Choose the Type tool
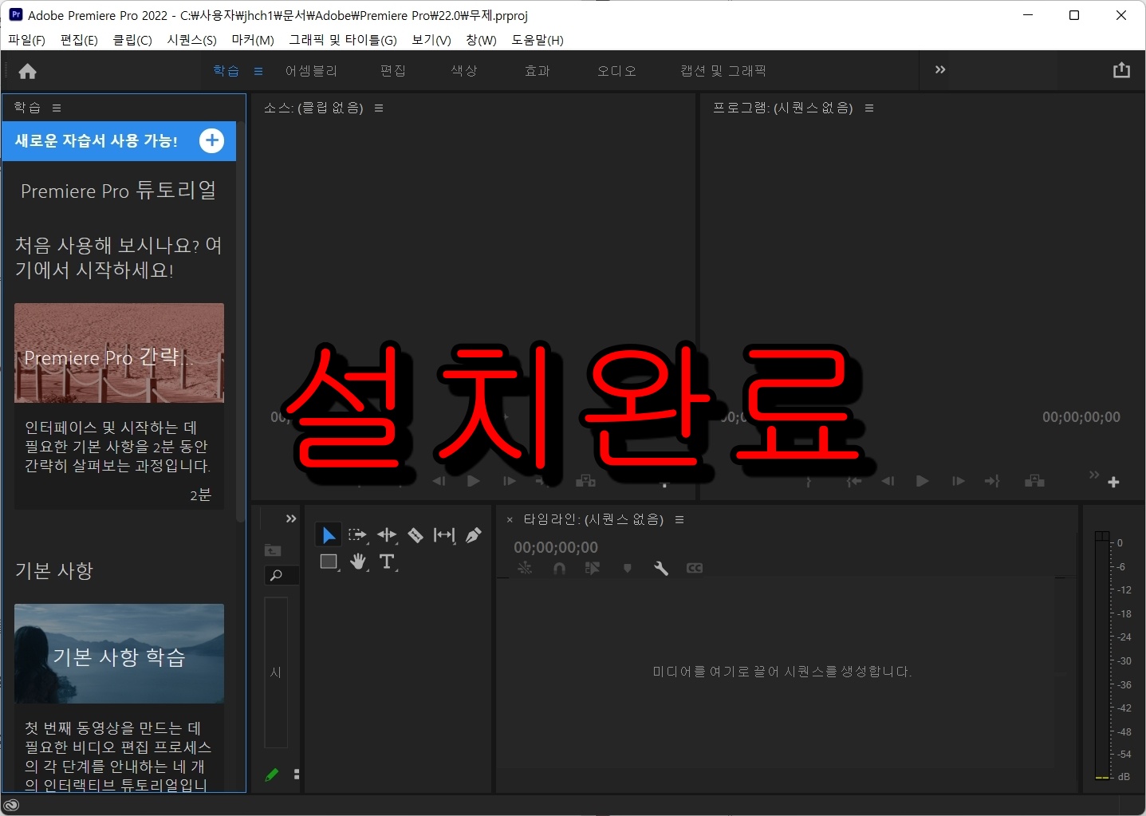Image resolution: width=1146 pixels, height=816 pixels. [x=388, y=562]
